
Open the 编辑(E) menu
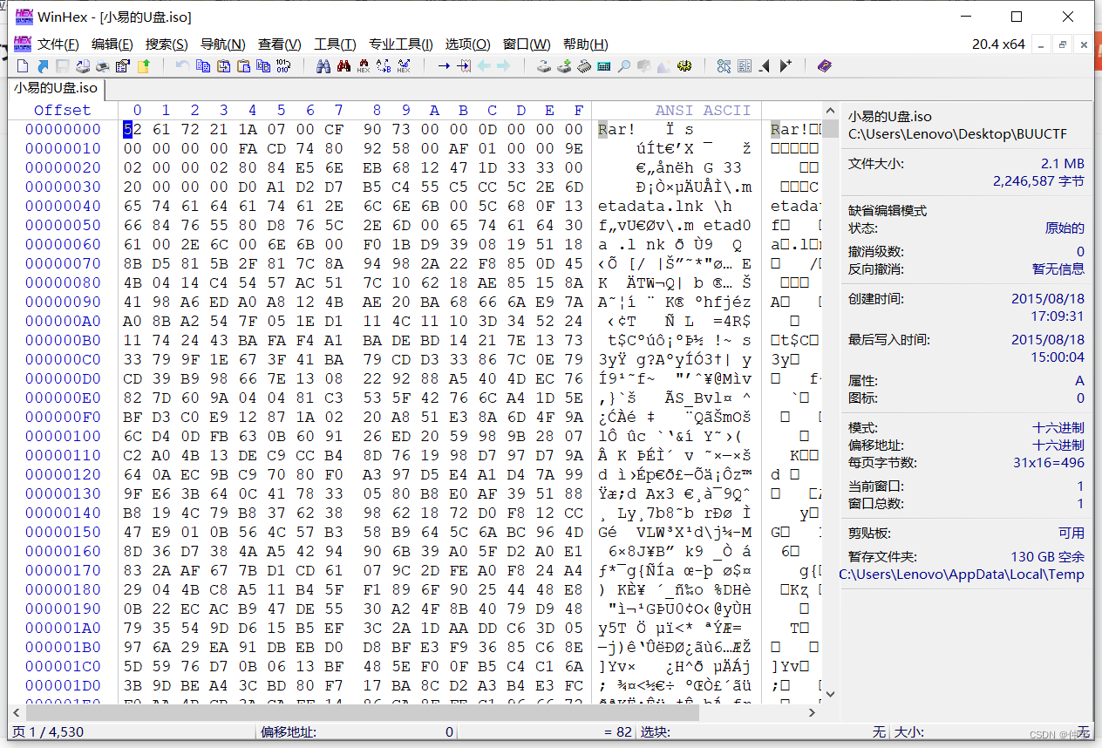click(x=112, y=44)
